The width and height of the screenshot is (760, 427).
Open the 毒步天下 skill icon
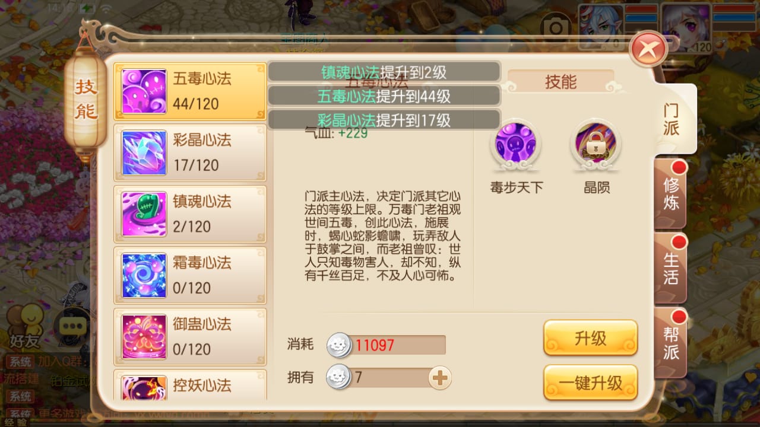[516, 145]
